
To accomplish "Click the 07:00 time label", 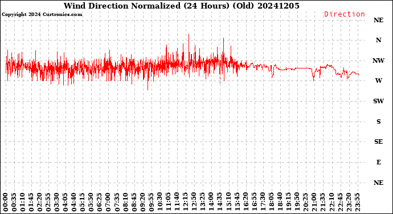I will [x=108, y=202].
